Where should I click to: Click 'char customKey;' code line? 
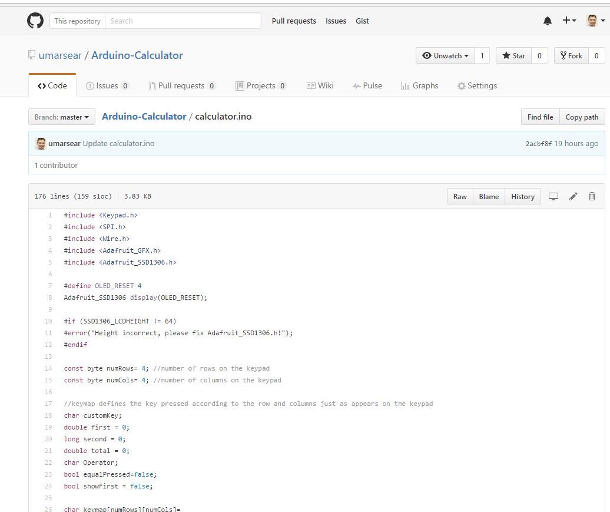pyautogui.click(x=92, y=415)
